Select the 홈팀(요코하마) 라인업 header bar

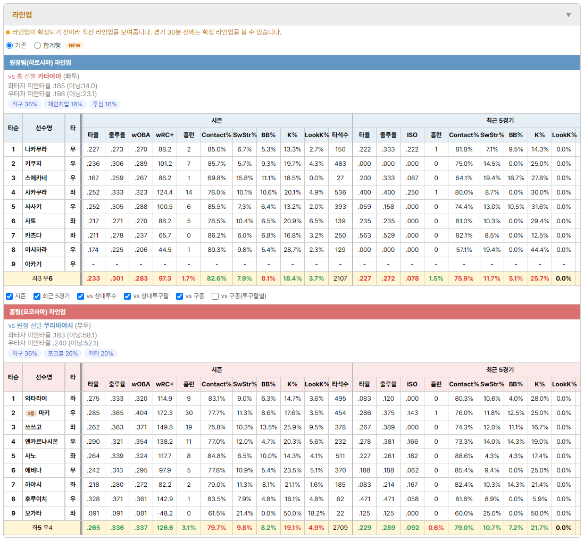292,312
